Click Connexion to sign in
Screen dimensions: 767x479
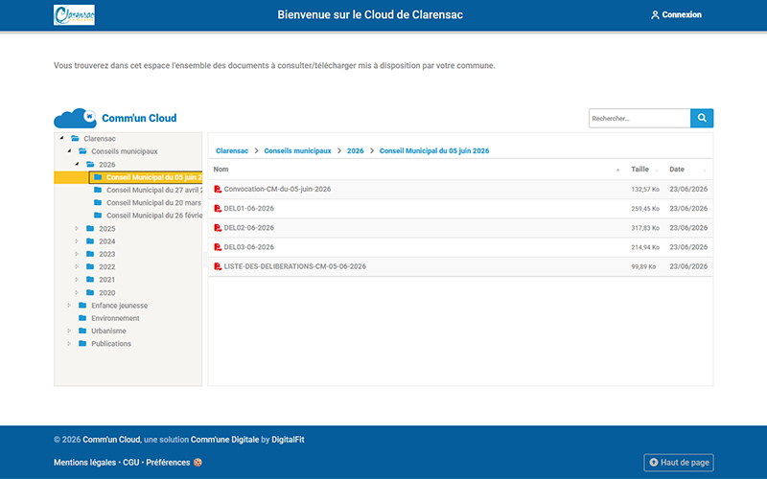click(x=682, y=14)
